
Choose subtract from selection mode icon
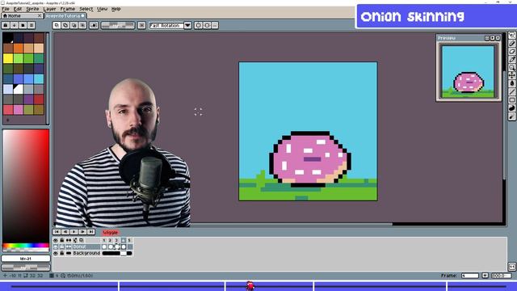[74, 25]
